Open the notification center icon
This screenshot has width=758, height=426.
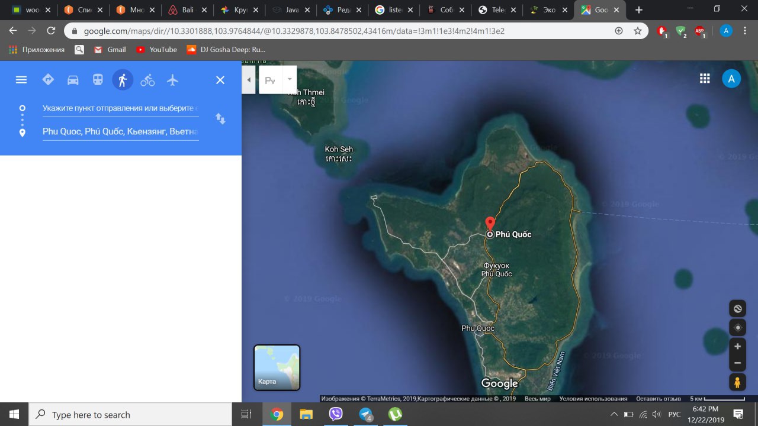pos(739,414)
